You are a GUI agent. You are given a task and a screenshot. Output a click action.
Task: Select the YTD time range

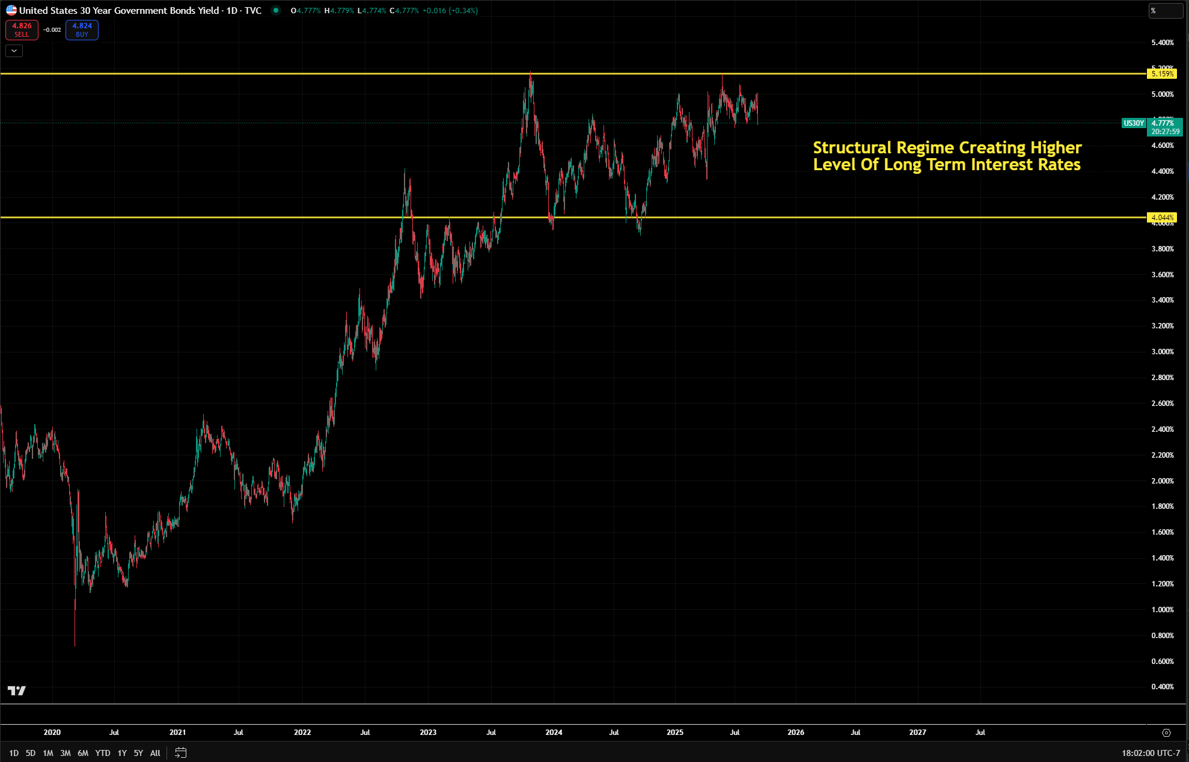coord(103,753)
